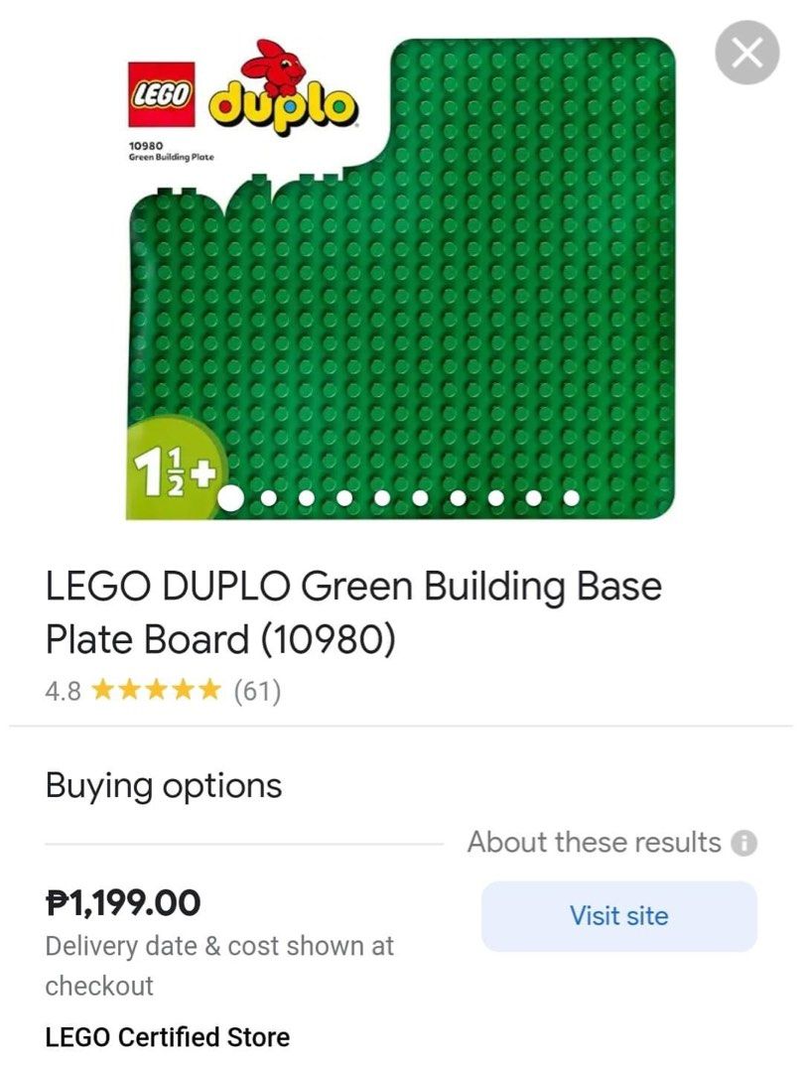Image resolution: width=803 pixels, height=1072 pixels.
Task: Jump to the last carousel image dot
Action: [x=571, y=497]
